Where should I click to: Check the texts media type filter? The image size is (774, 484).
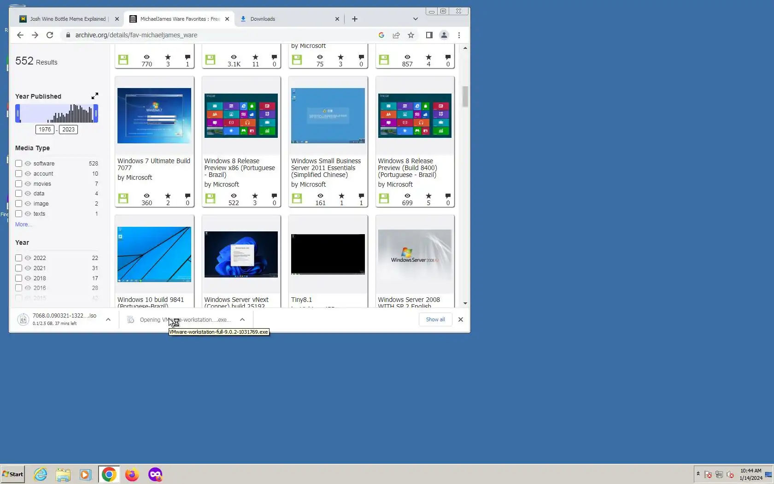(x=18, y=214)
